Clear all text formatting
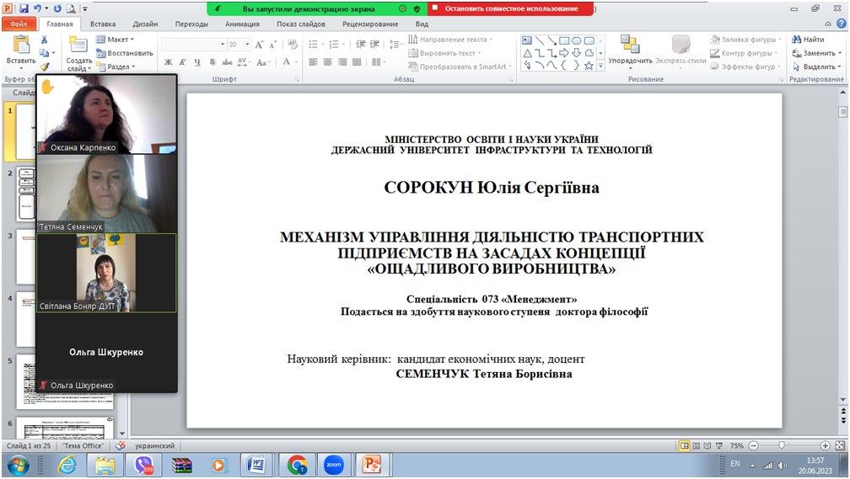Viewport: 850px width, 479px height. coord(293,44)
